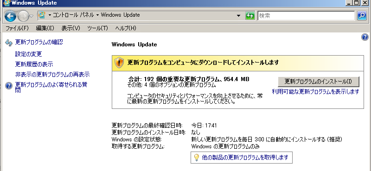The image size is (371, 171).
Task: Open the recent pages dropdown beside Forward
Action: coord(32,17)
